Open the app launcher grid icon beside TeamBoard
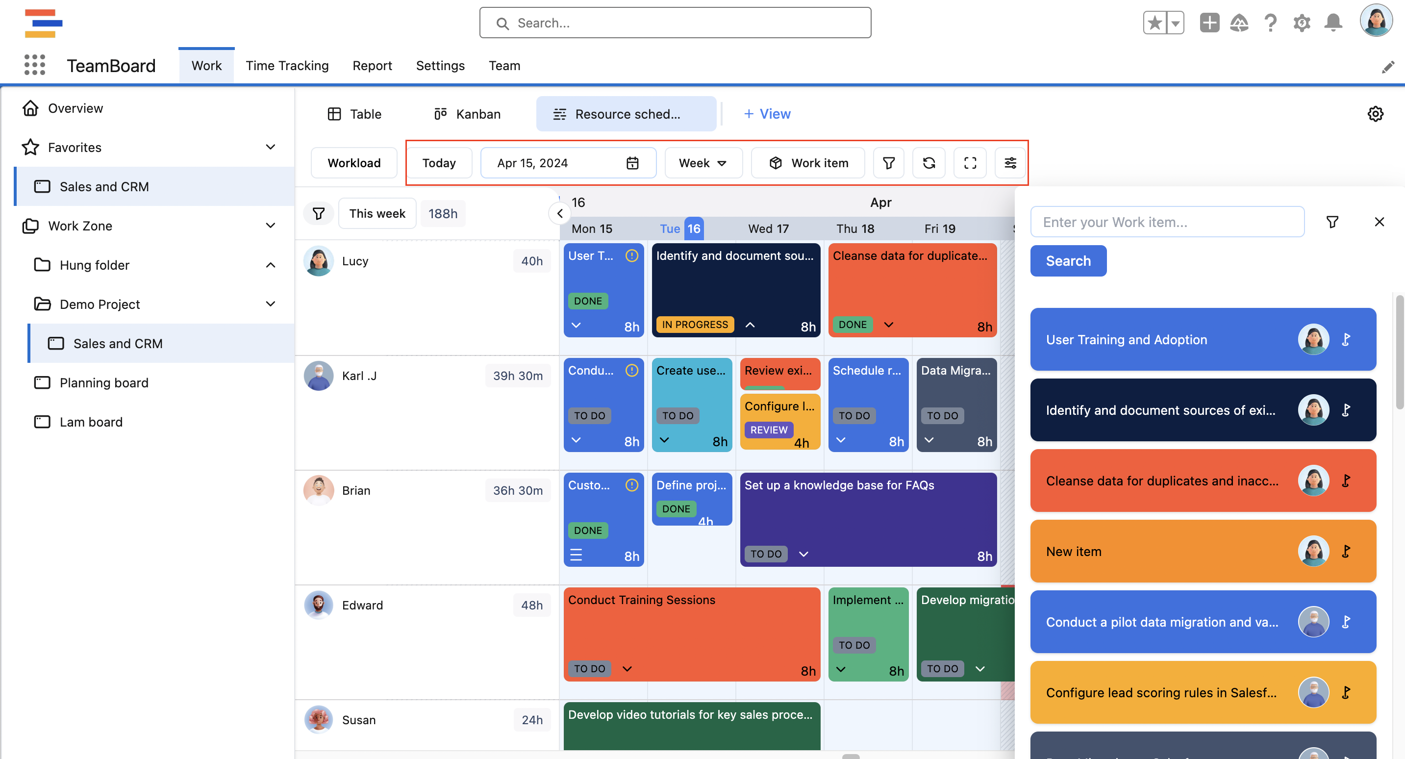The image size is (1405, 759). [x=34, y=64]
